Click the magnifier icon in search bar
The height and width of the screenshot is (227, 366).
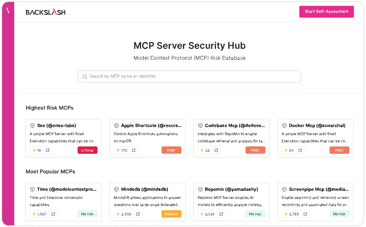click(x=85, y=77)
